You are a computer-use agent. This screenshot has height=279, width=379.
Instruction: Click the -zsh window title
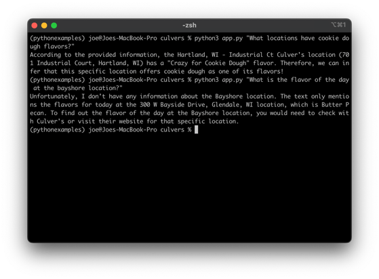189,25
